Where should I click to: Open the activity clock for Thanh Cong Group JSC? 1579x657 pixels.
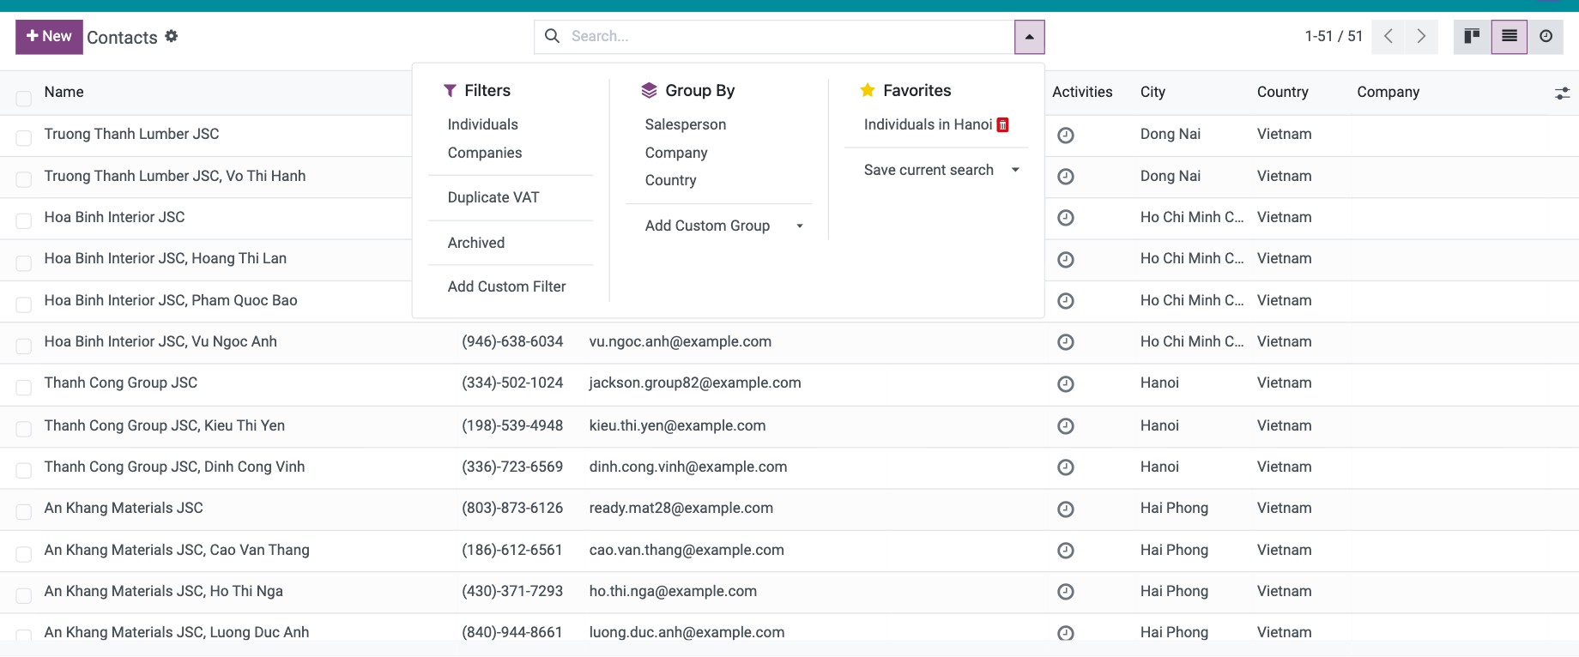click(1066, 384)
